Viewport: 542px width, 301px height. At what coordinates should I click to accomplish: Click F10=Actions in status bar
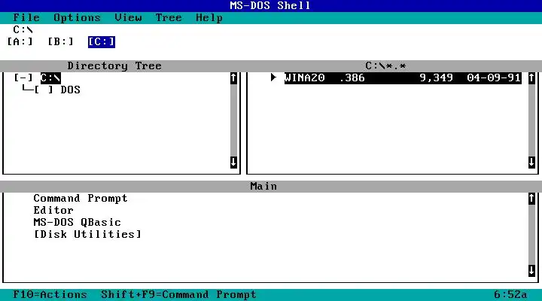[x=50, y=294]
